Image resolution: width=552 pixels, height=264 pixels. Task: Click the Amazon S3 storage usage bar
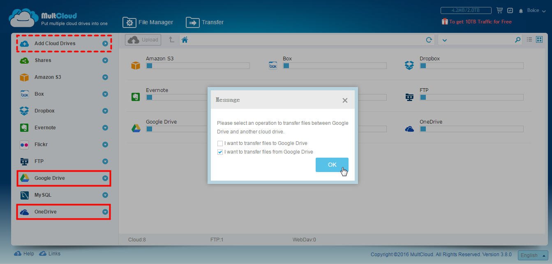point(198,66)
